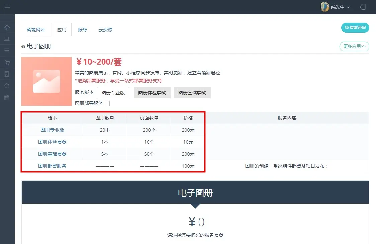Click the laptop icon in sidebar
The height and width of the screenshot is (244, 376).
point(7,39)
